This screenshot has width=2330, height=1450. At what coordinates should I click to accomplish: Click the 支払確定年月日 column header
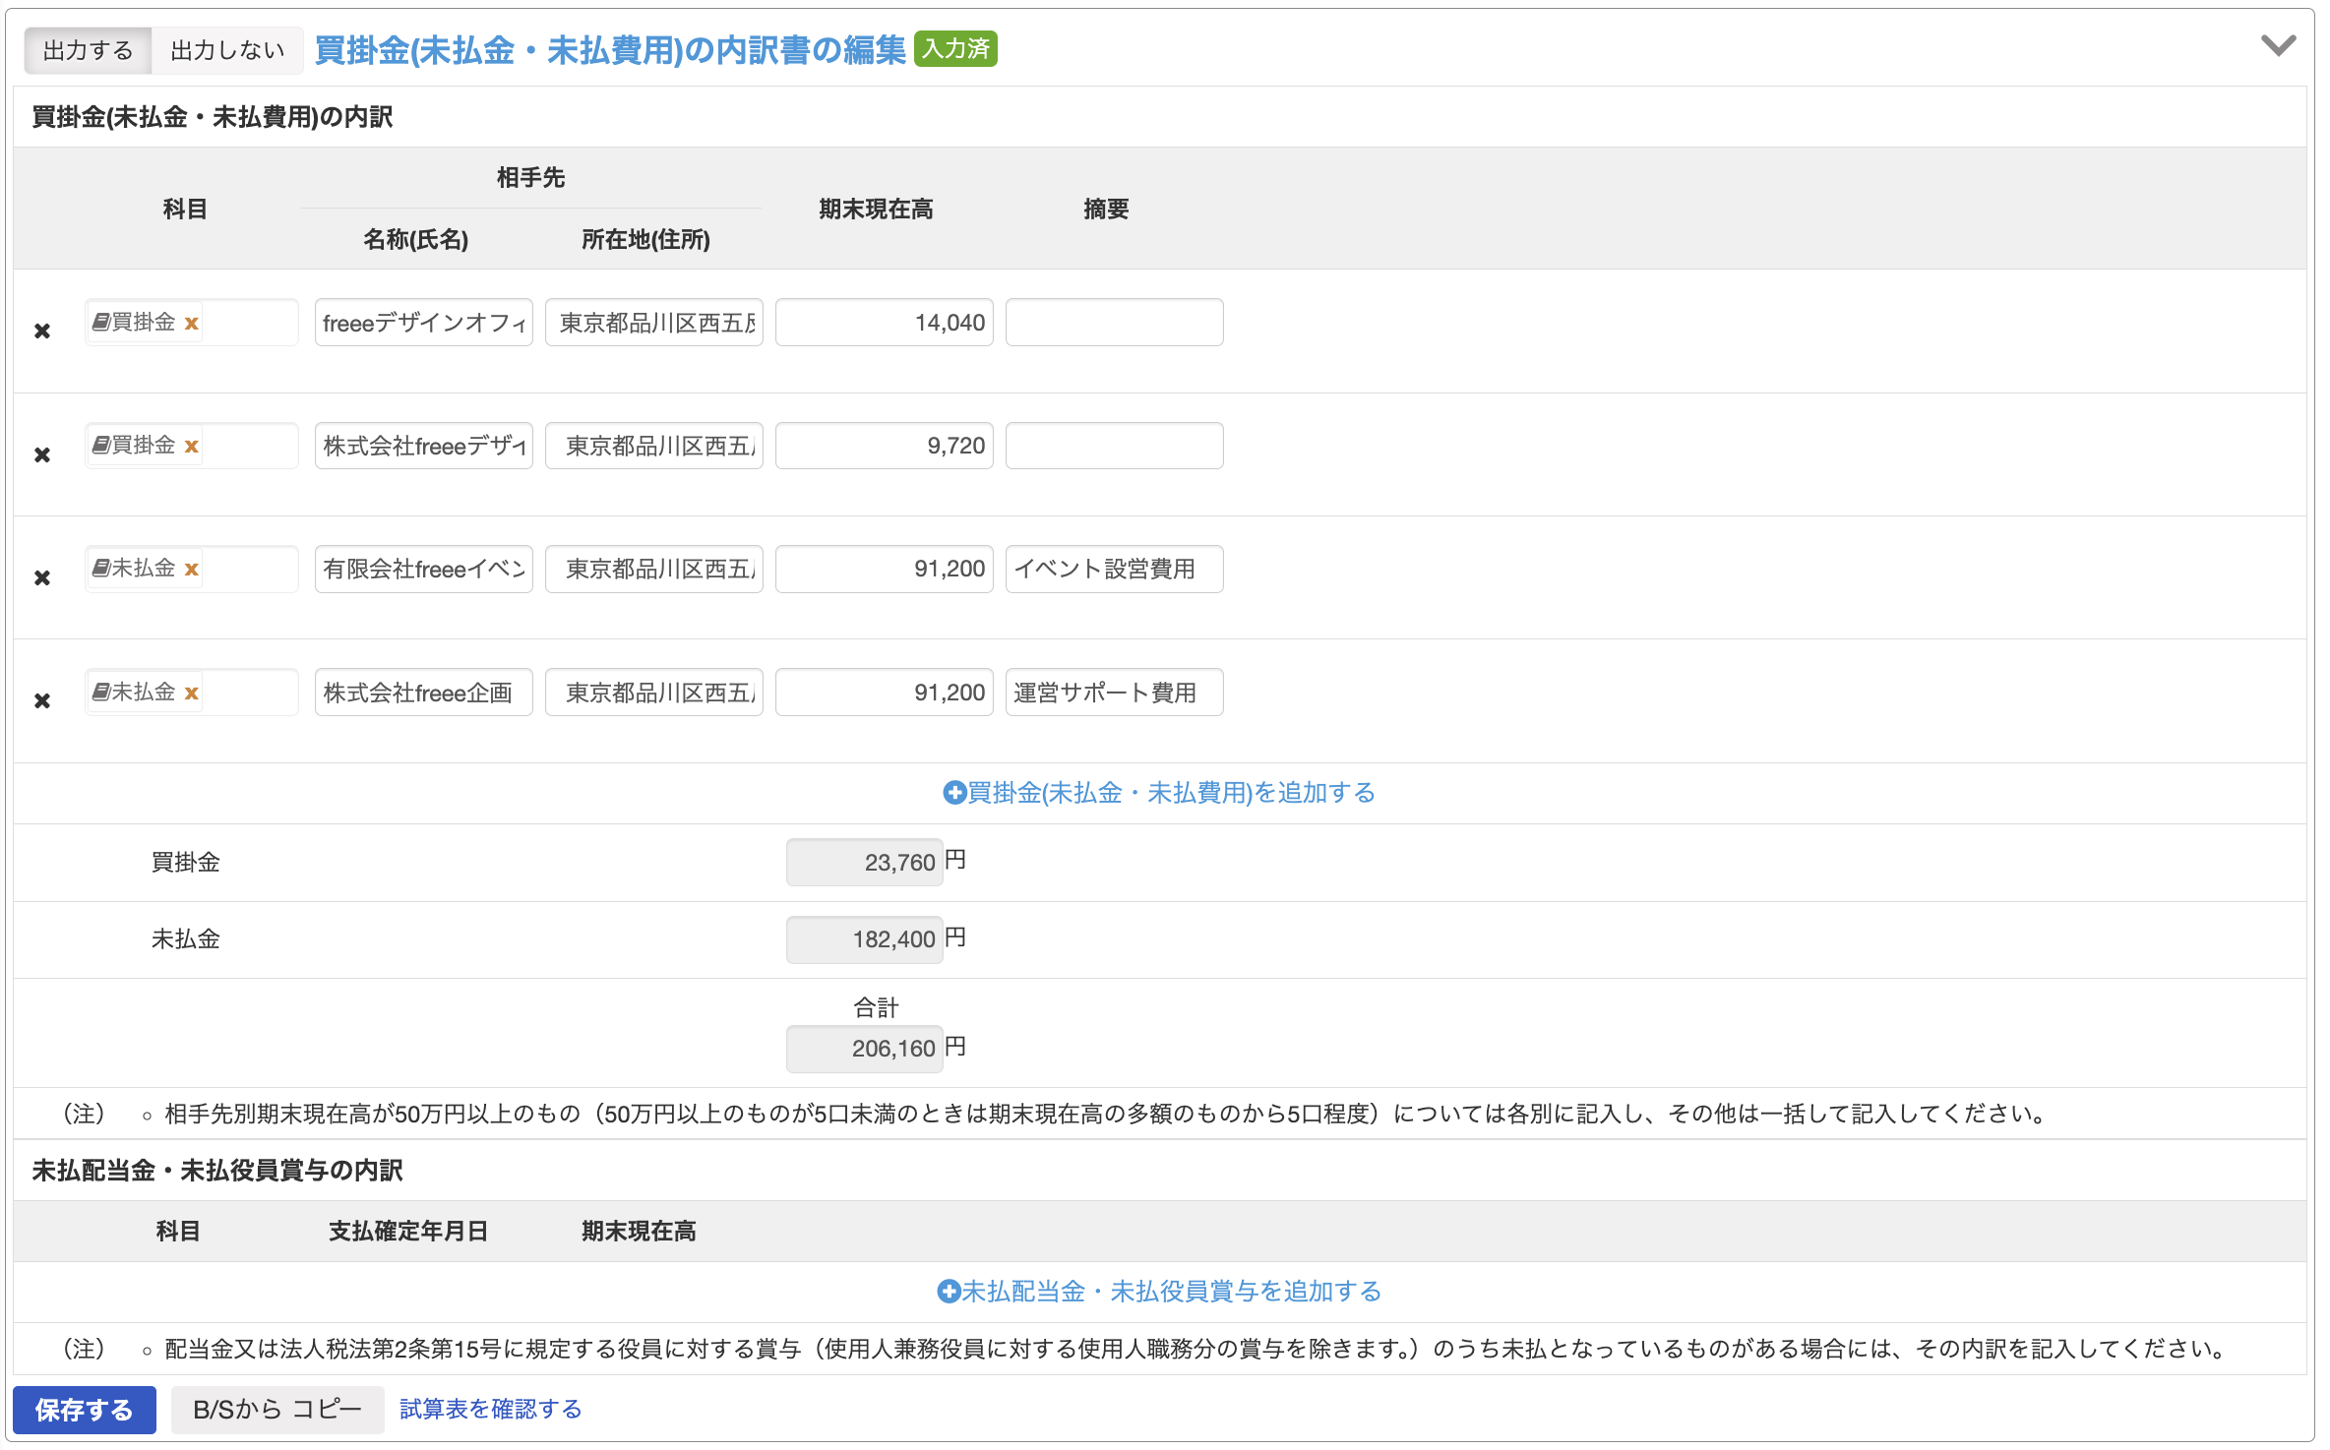click(x=408, y=1232)
